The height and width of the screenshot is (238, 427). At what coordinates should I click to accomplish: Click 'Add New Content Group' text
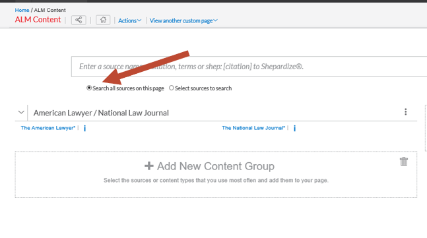216,166
